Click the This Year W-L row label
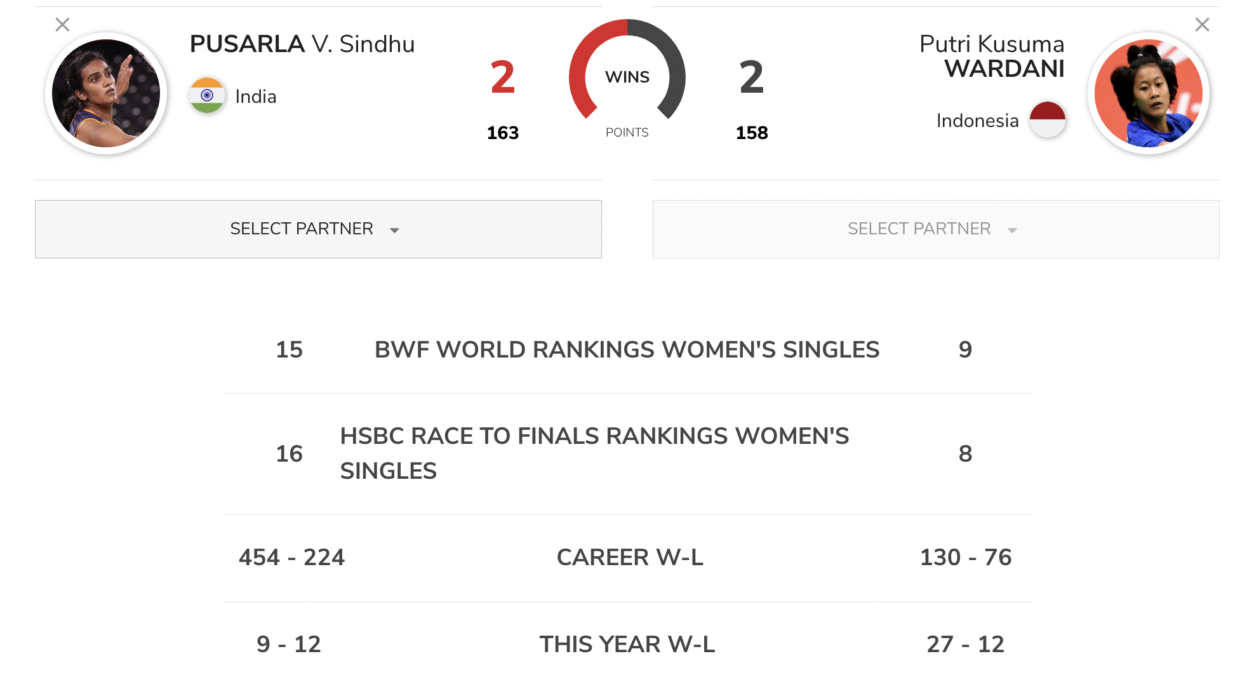 point(627,644)
